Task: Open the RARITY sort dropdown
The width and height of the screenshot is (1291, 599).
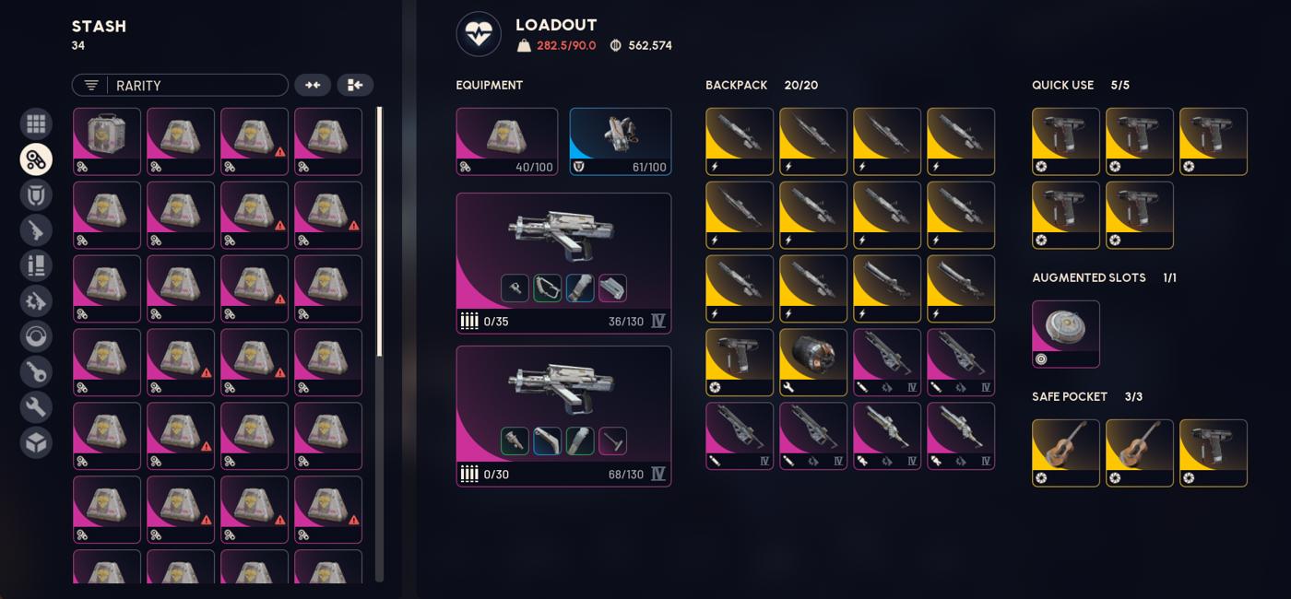Action: click(180, 85)
